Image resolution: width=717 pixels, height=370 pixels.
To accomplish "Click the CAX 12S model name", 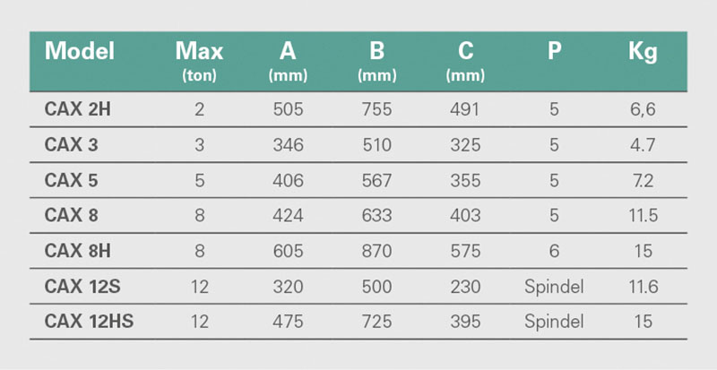I will tap(82, 287).
